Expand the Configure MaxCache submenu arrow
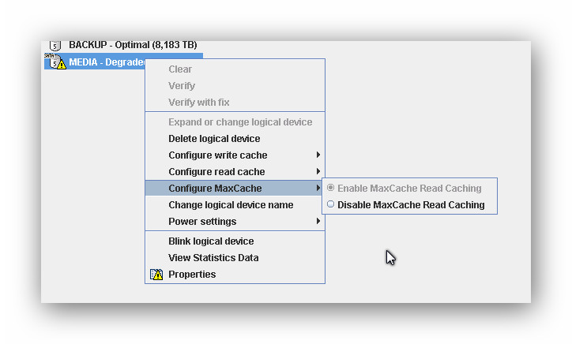 (x=318, y=189)
